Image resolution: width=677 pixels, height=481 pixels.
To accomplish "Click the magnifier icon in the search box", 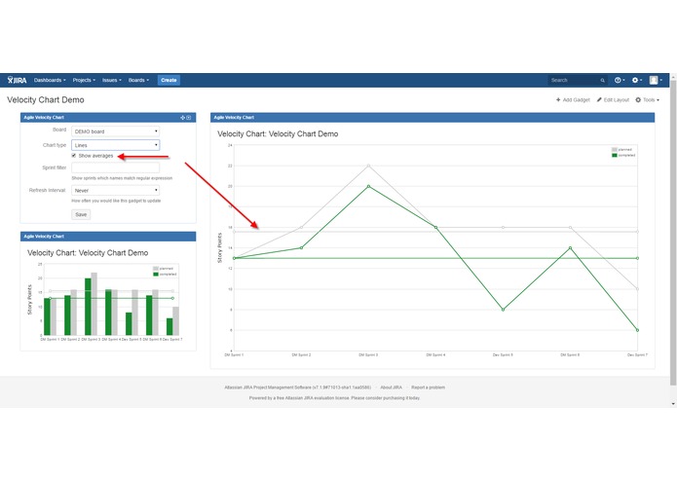I will [602, 80].
